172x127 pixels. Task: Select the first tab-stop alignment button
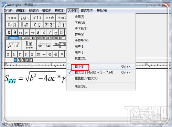click(x=15, y=60)
